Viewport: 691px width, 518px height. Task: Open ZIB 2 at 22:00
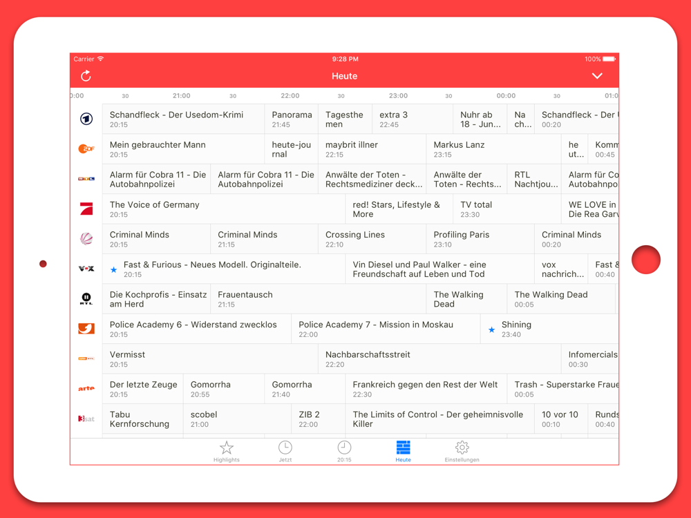point(318,419)
